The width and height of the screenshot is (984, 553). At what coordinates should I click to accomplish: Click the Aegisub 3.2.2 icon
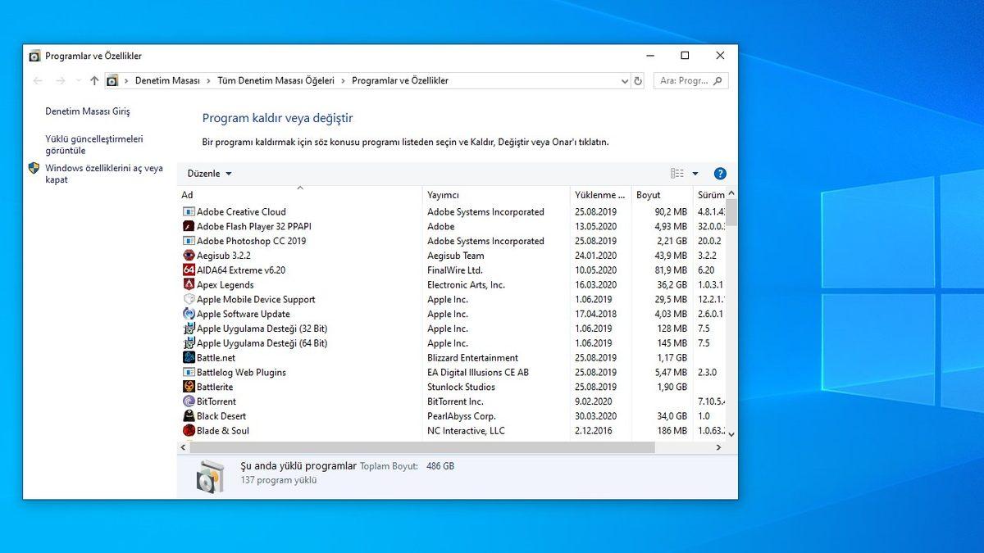pos(188,255)
